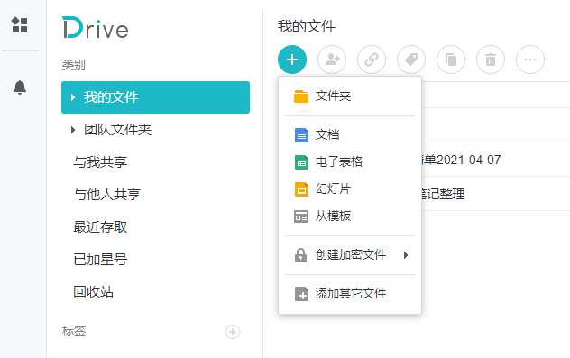Open the 已加星号 category

pos(100,260)
